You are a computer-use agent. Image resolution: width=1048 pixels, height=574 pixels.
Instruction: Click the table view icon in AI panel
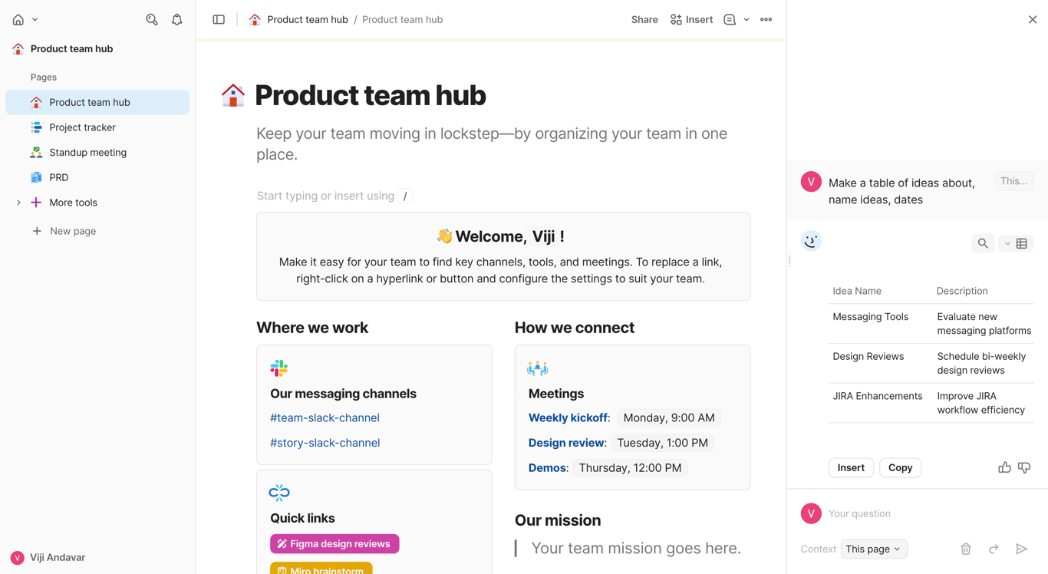coord(1022,244)
